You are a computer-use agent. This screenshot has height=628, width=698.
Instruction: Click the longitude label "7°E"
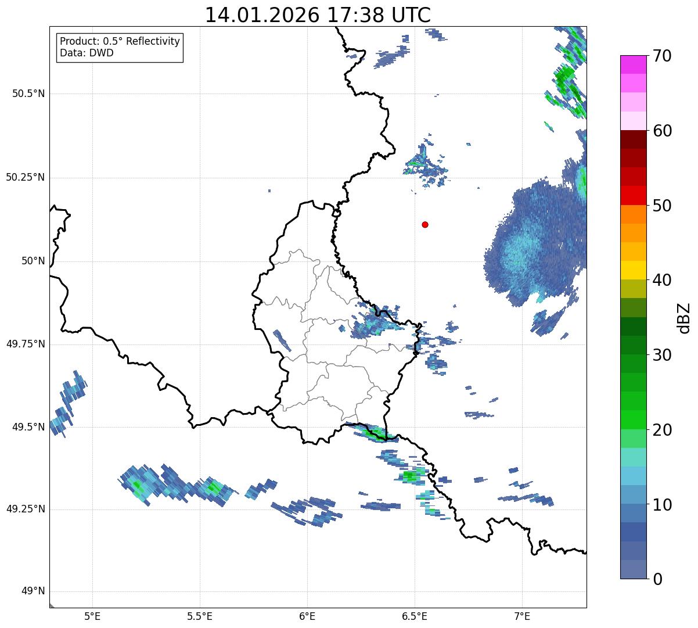point(522,616)
